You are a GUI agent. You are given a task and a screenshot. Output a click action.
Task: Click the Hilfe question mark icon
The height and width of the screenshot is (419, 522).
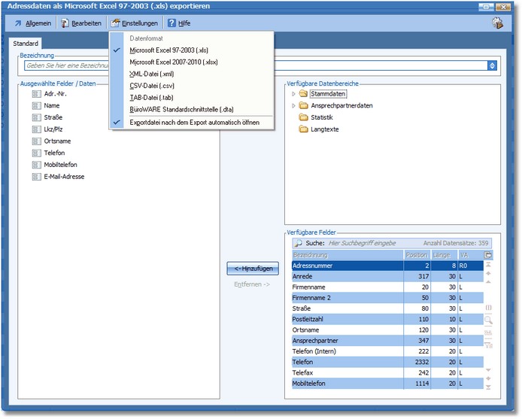point(171,23)
